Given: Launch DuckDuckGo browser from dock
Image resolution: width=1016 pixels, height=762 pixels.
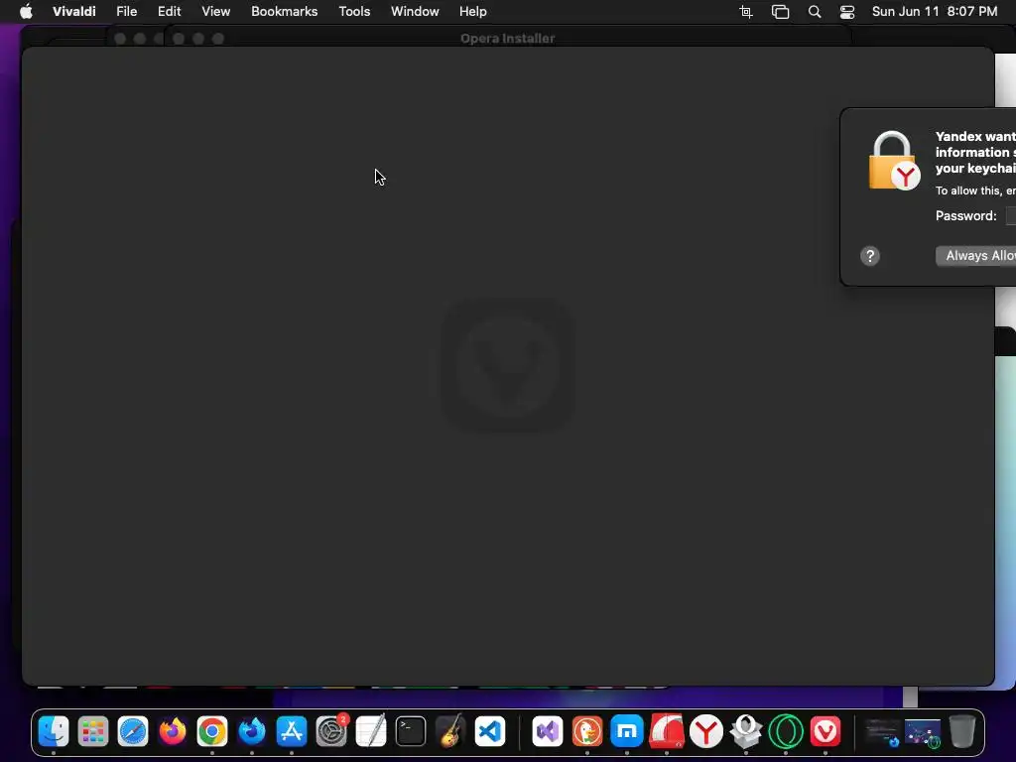Looking at the screenshot, I should click(x=587, y=731).
